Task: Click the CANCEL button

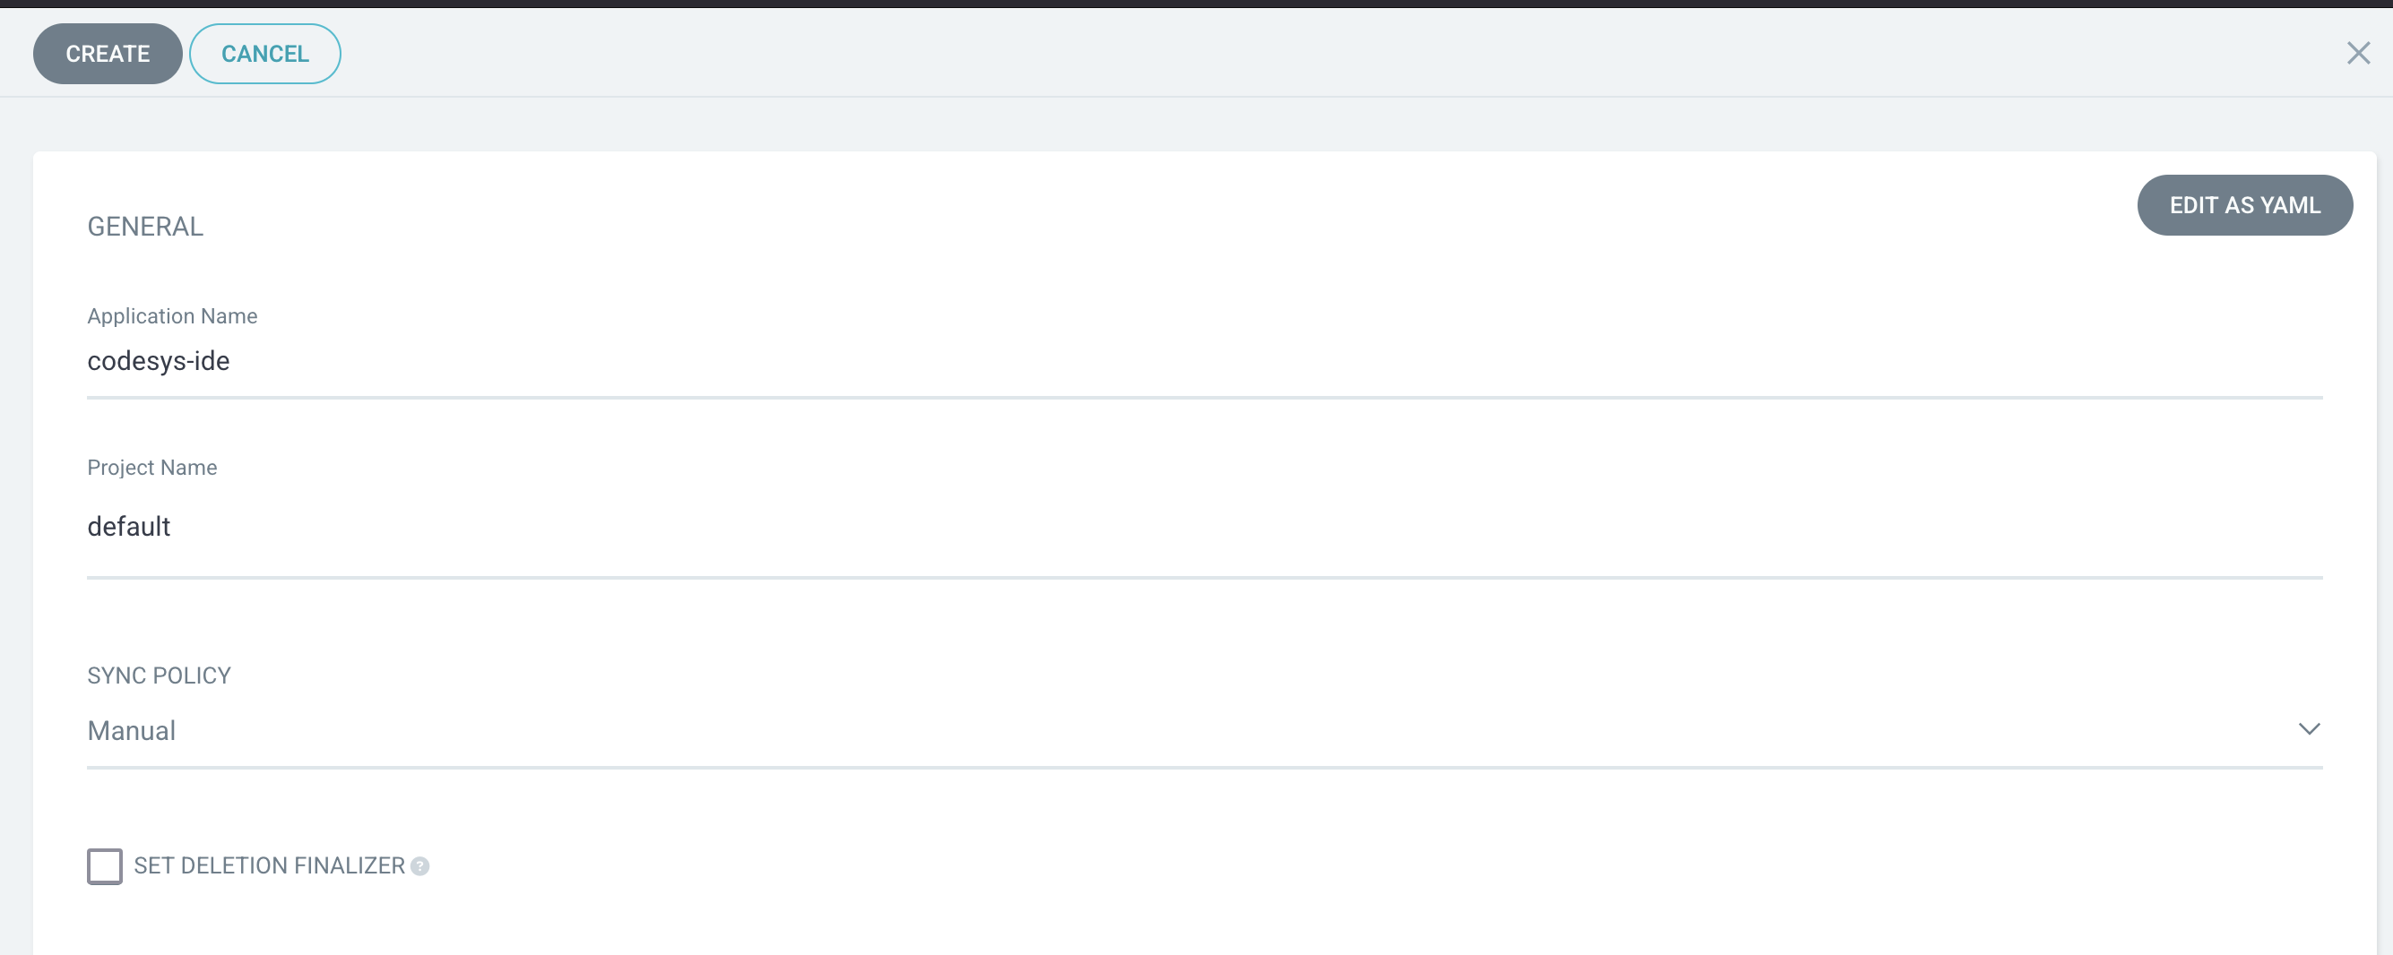Action: 264,54
